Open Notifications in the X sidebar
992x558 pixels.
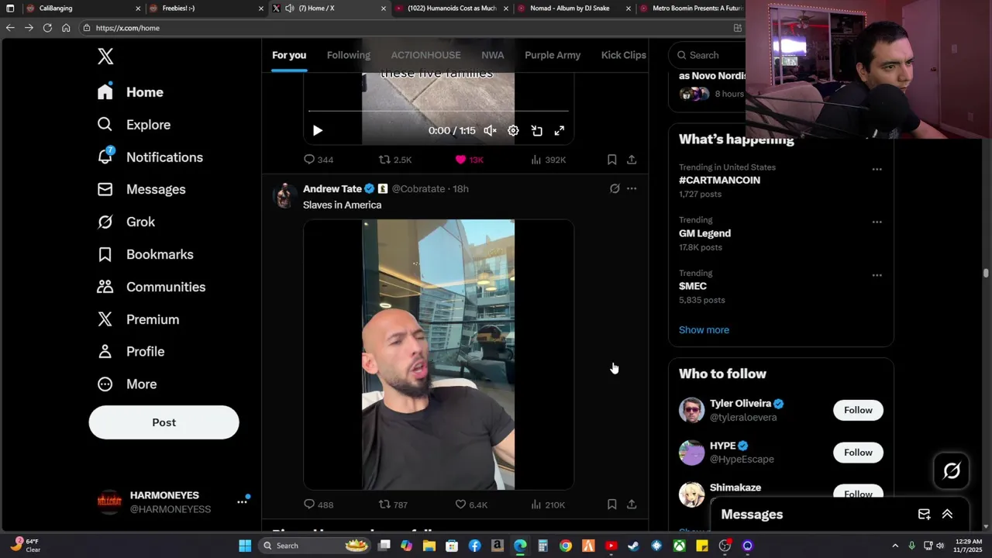(150, 157)
